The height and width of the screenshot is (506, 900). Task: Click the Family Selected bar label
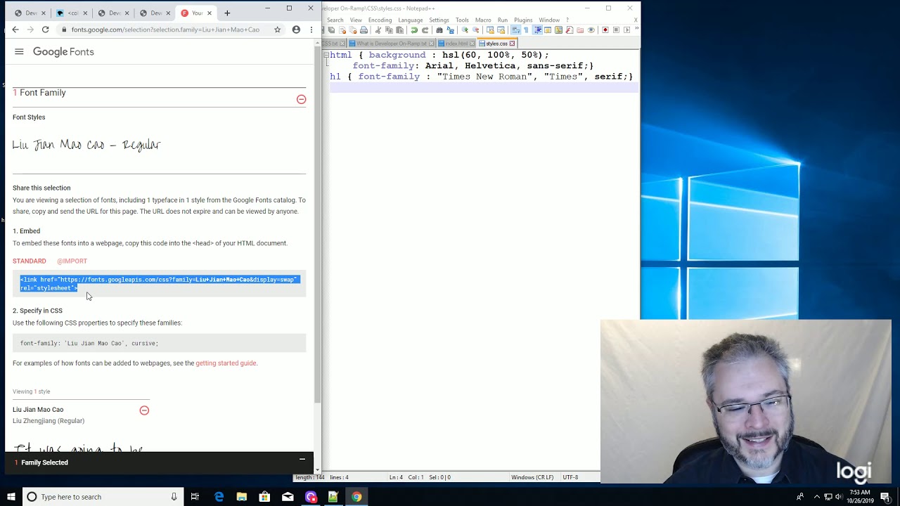coord(44,462)
